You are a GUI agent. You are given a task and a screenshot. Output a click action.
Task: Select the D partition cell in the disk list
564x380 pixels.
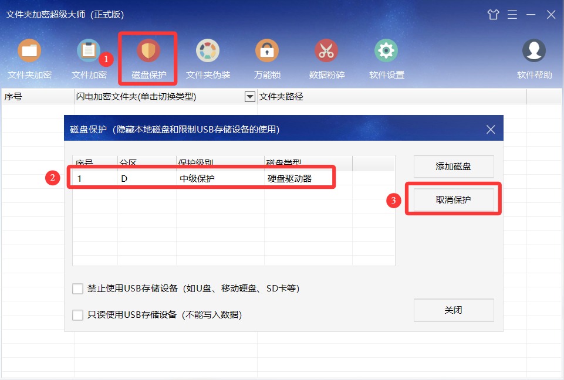click(147, 179)
